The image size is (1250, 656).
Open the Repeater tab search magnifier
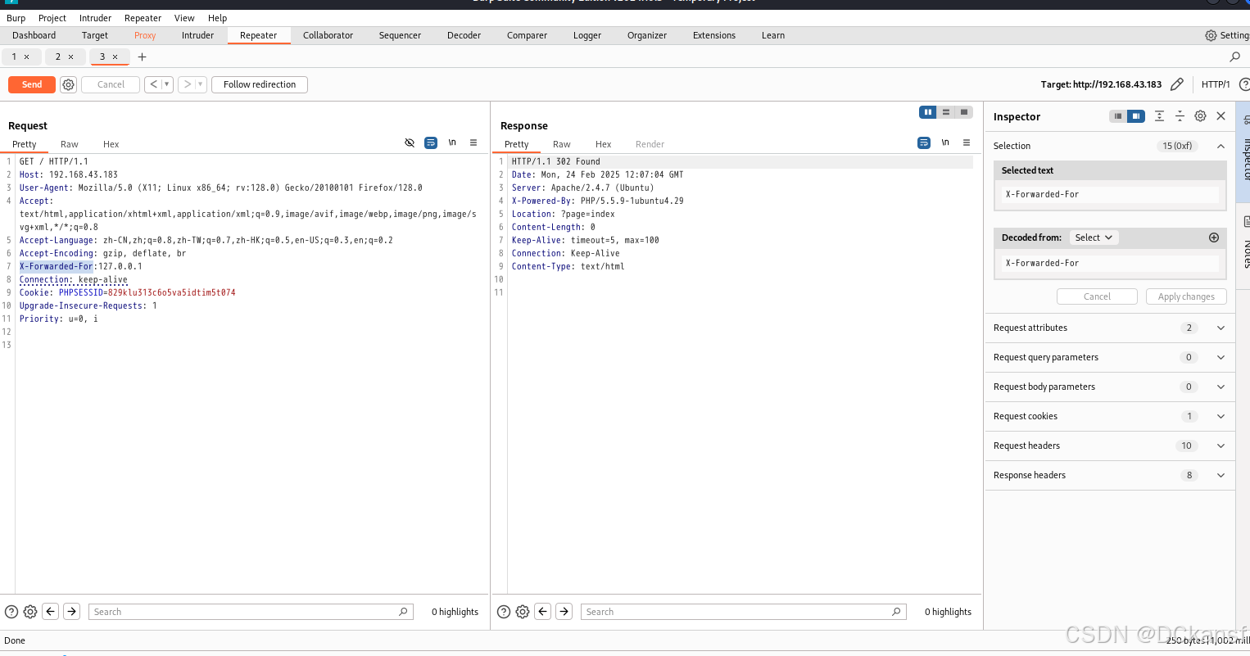click(x=1235, y=57)
